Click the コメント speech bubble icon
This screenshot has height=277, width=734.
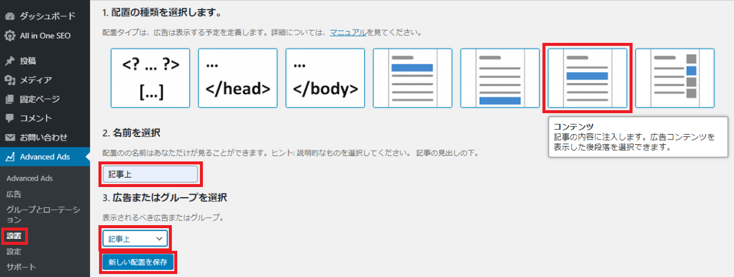coord(10,119)
